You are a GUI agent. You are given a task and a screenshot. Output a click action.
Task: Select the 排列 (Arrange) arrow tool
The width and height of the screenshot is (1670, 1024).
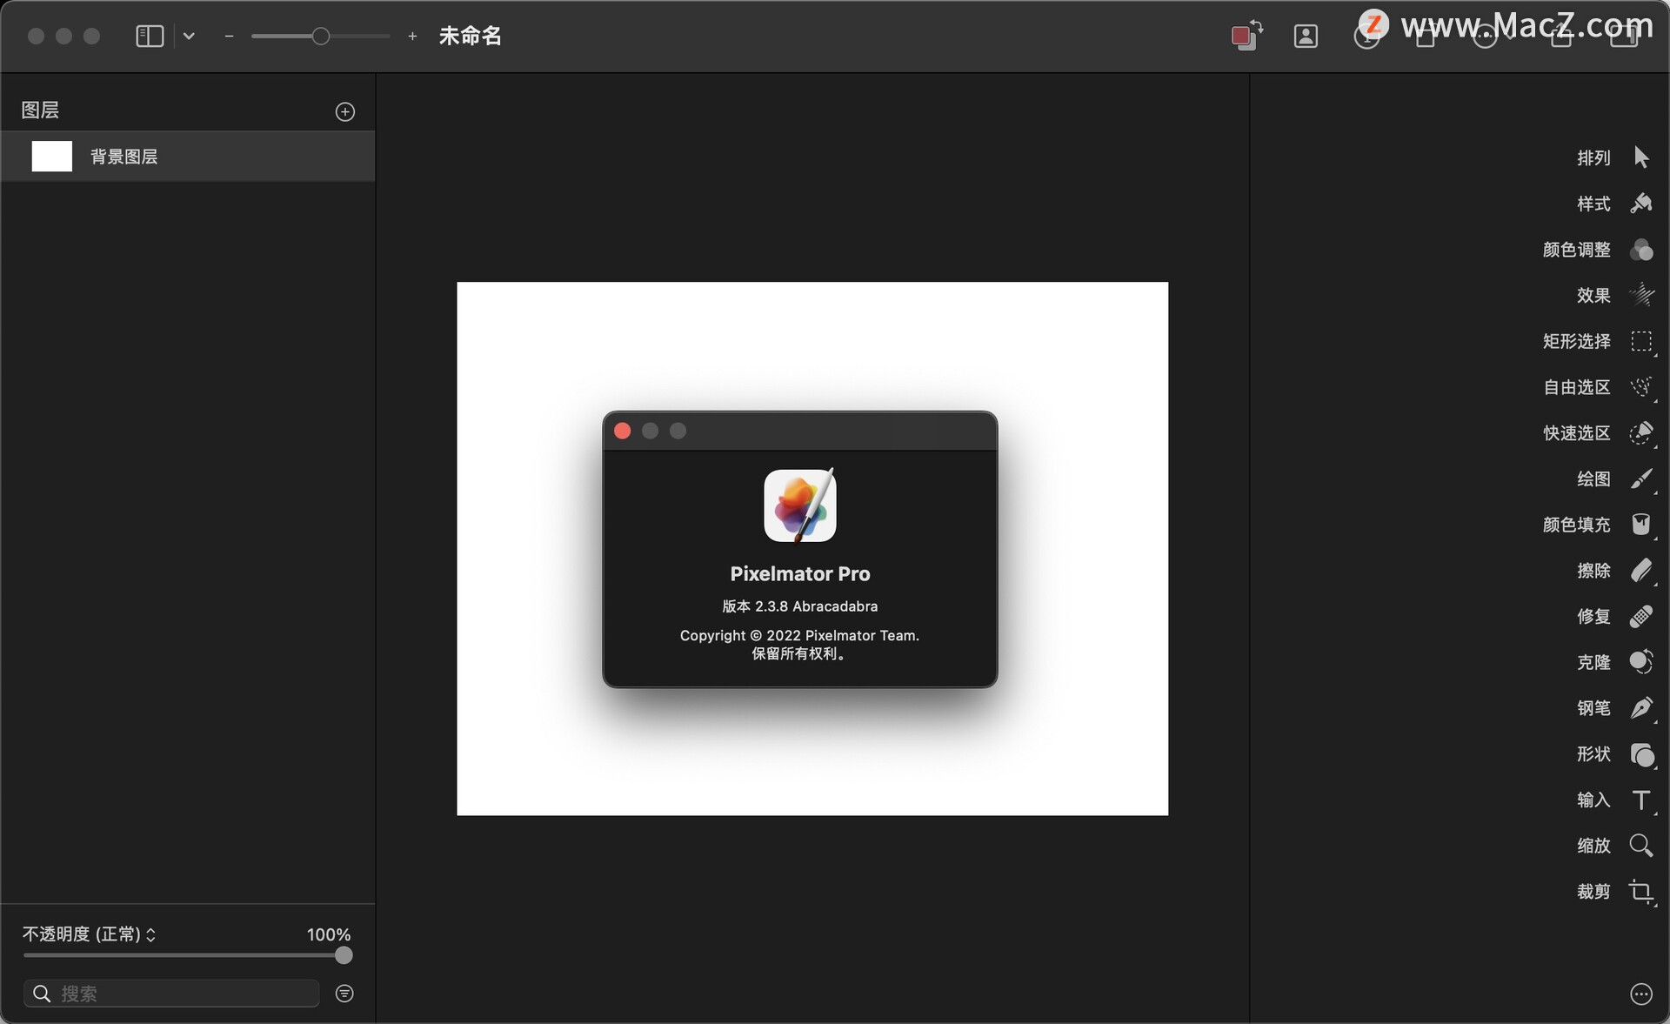pos(1640,157)
